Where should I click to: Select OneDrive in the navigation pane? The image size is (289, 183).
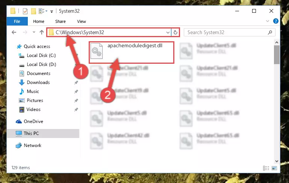(x=33, y=121)
